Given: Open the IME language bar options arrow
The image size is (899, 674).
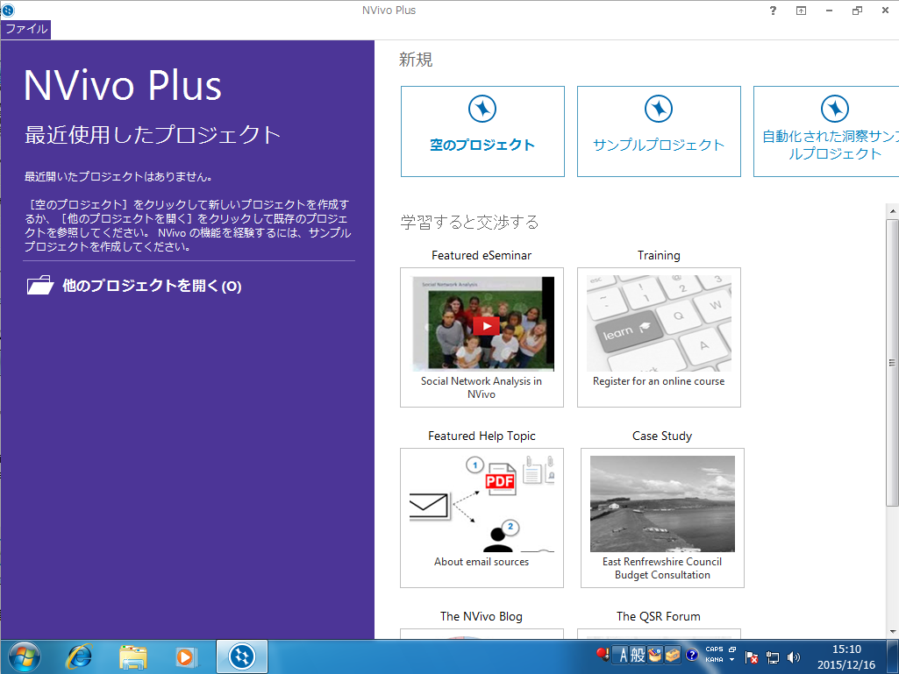Looking at the screenshot, I should 731,660.
